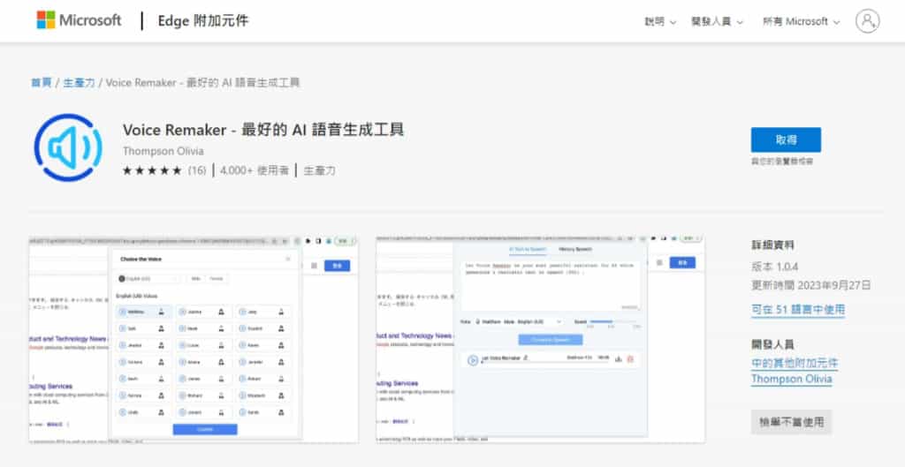905x467 pixels.
Task: Open the 可在 51 語言中使用 link
Action: (797, 309)
